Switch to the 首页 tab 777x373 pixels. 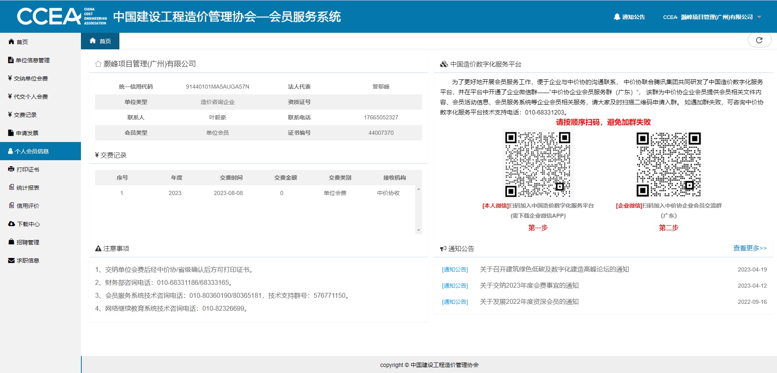coord(100,41)
